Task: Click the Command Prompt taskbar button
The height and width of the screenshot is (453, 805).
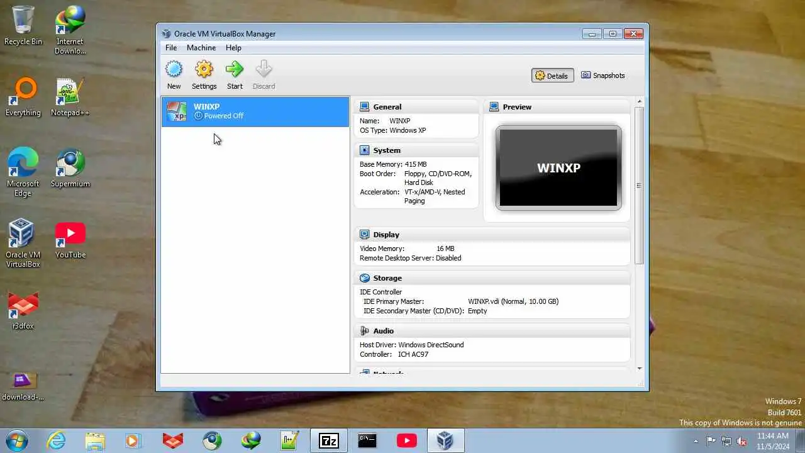Action: point(367,440)
